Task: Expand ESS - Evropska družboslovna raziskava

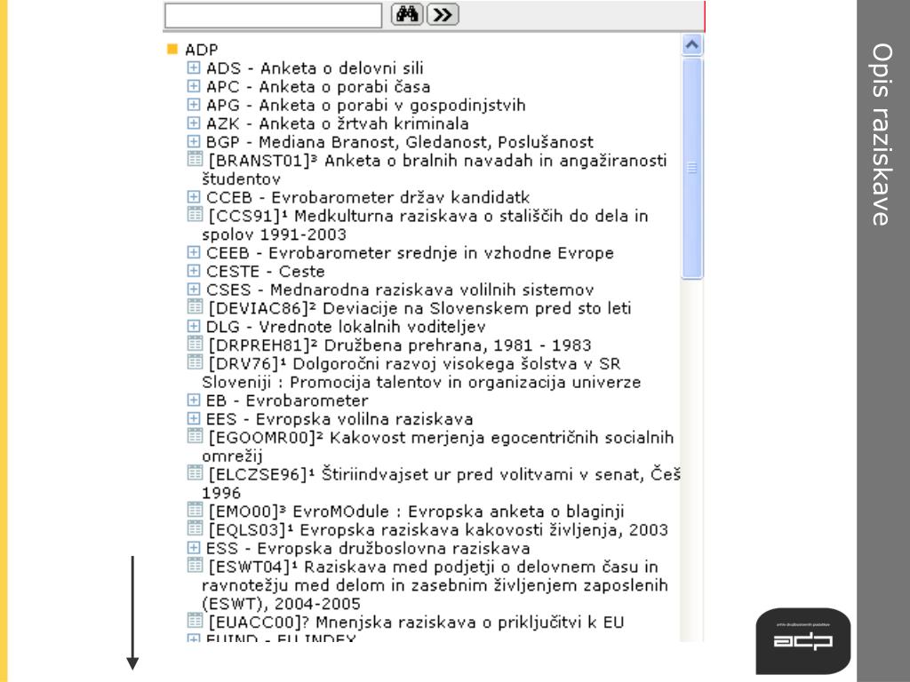Action: click(193, 548)
